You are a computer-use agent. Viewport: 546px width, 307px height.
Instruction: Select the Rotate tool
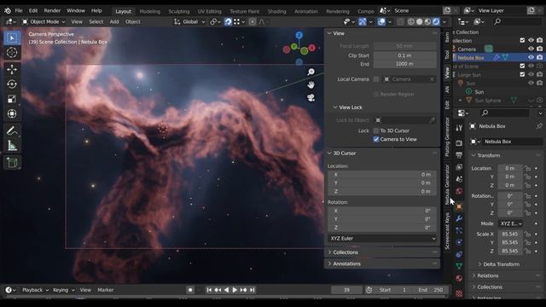(x=12, y=84)
